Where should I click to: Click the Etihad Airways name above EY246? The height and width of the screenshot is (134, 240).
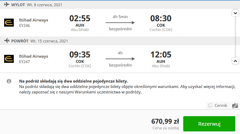point(33,20)
